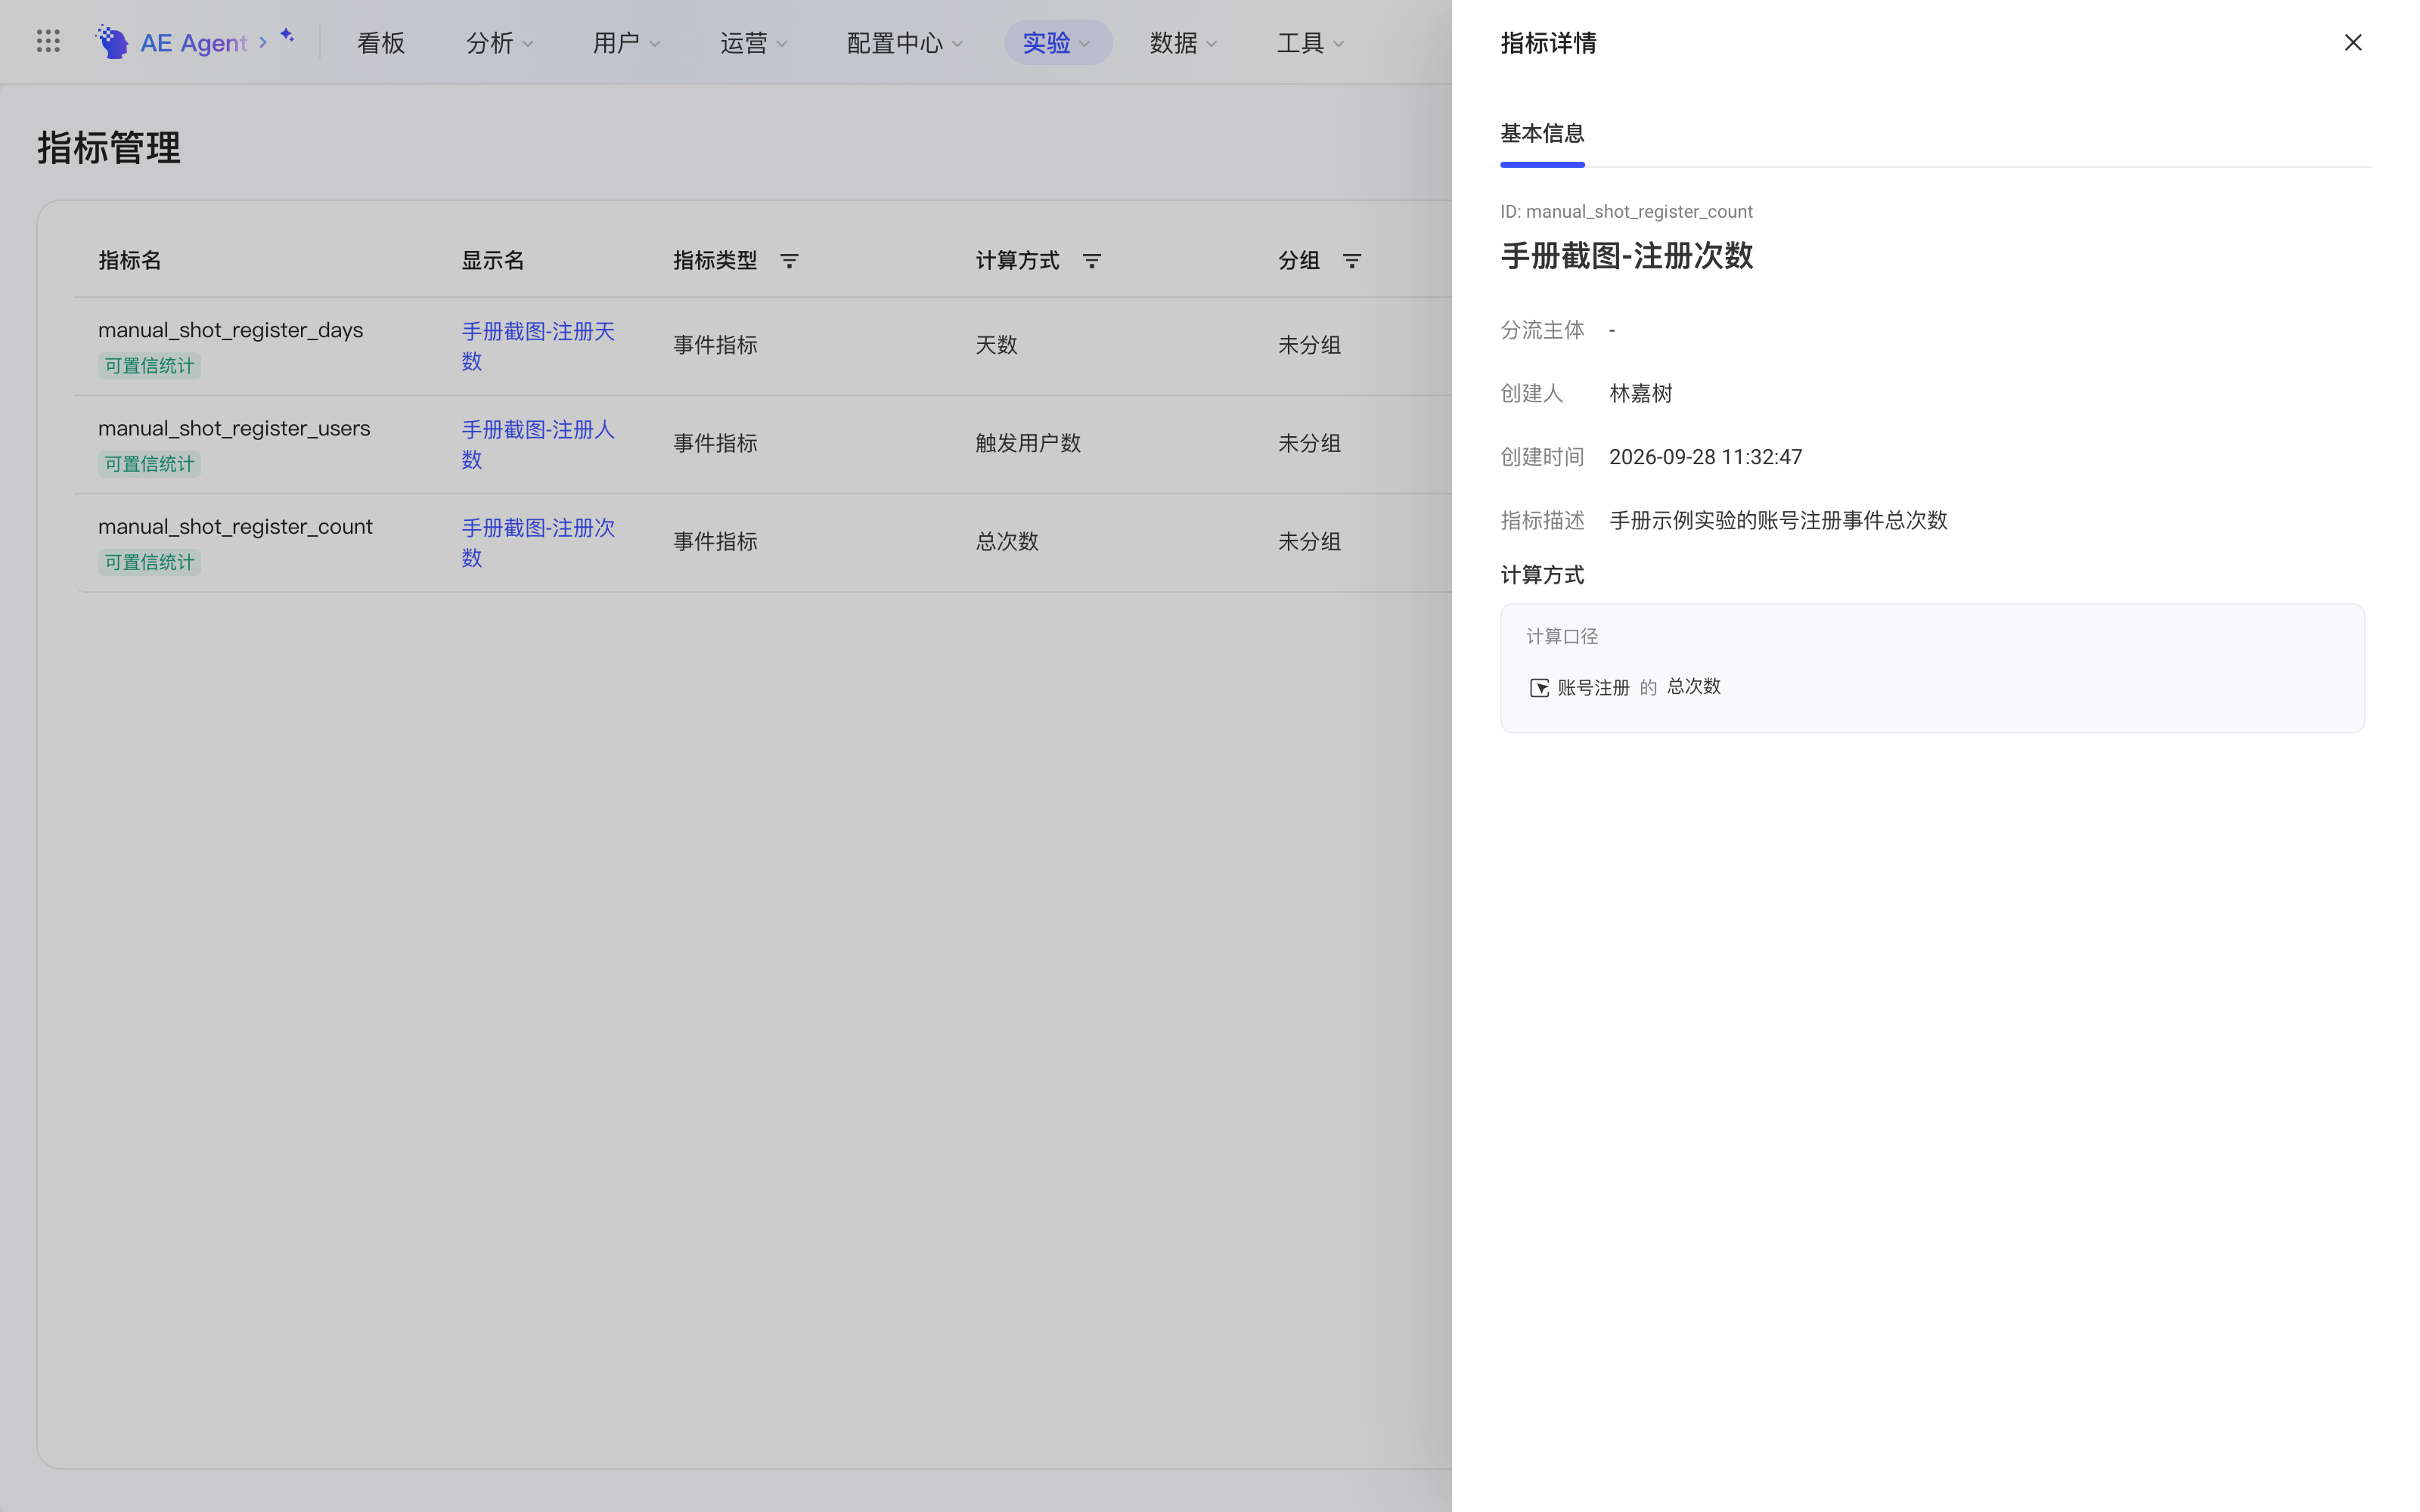Click the creation time 2026-09-28 11:32:47
2420x1512 pixels.
[x=1705, y=457]
